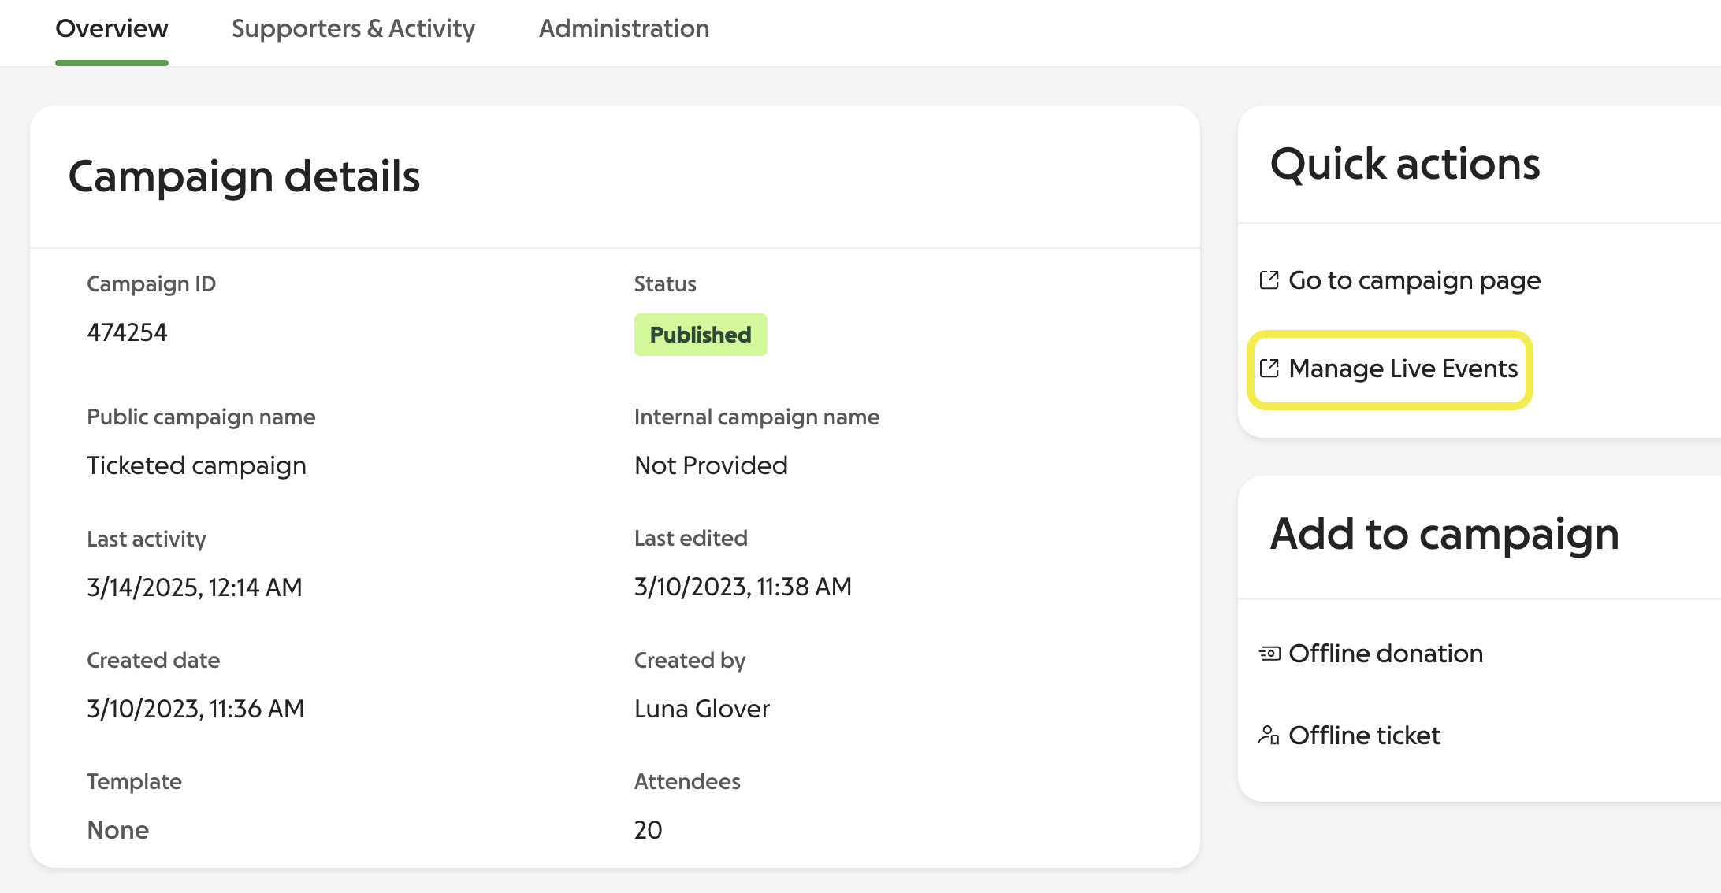Click the Published status badge
The image size is (1721, 893).
[x=701, y=335]
